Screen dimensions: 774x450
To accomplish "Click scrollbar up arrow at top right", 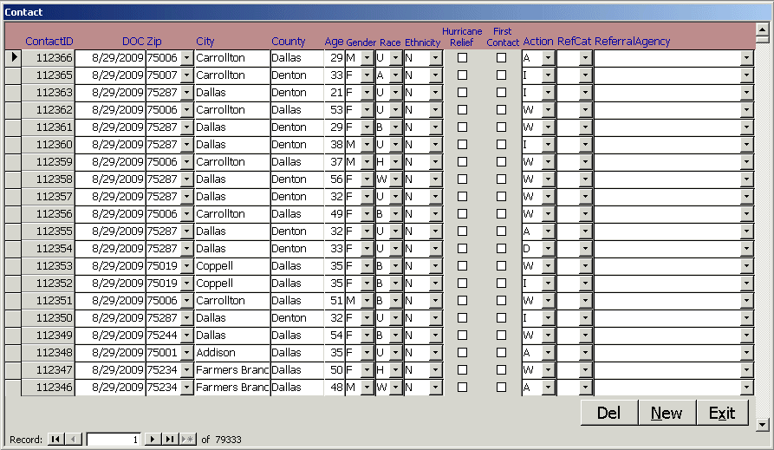I will (x=762, y=31).
